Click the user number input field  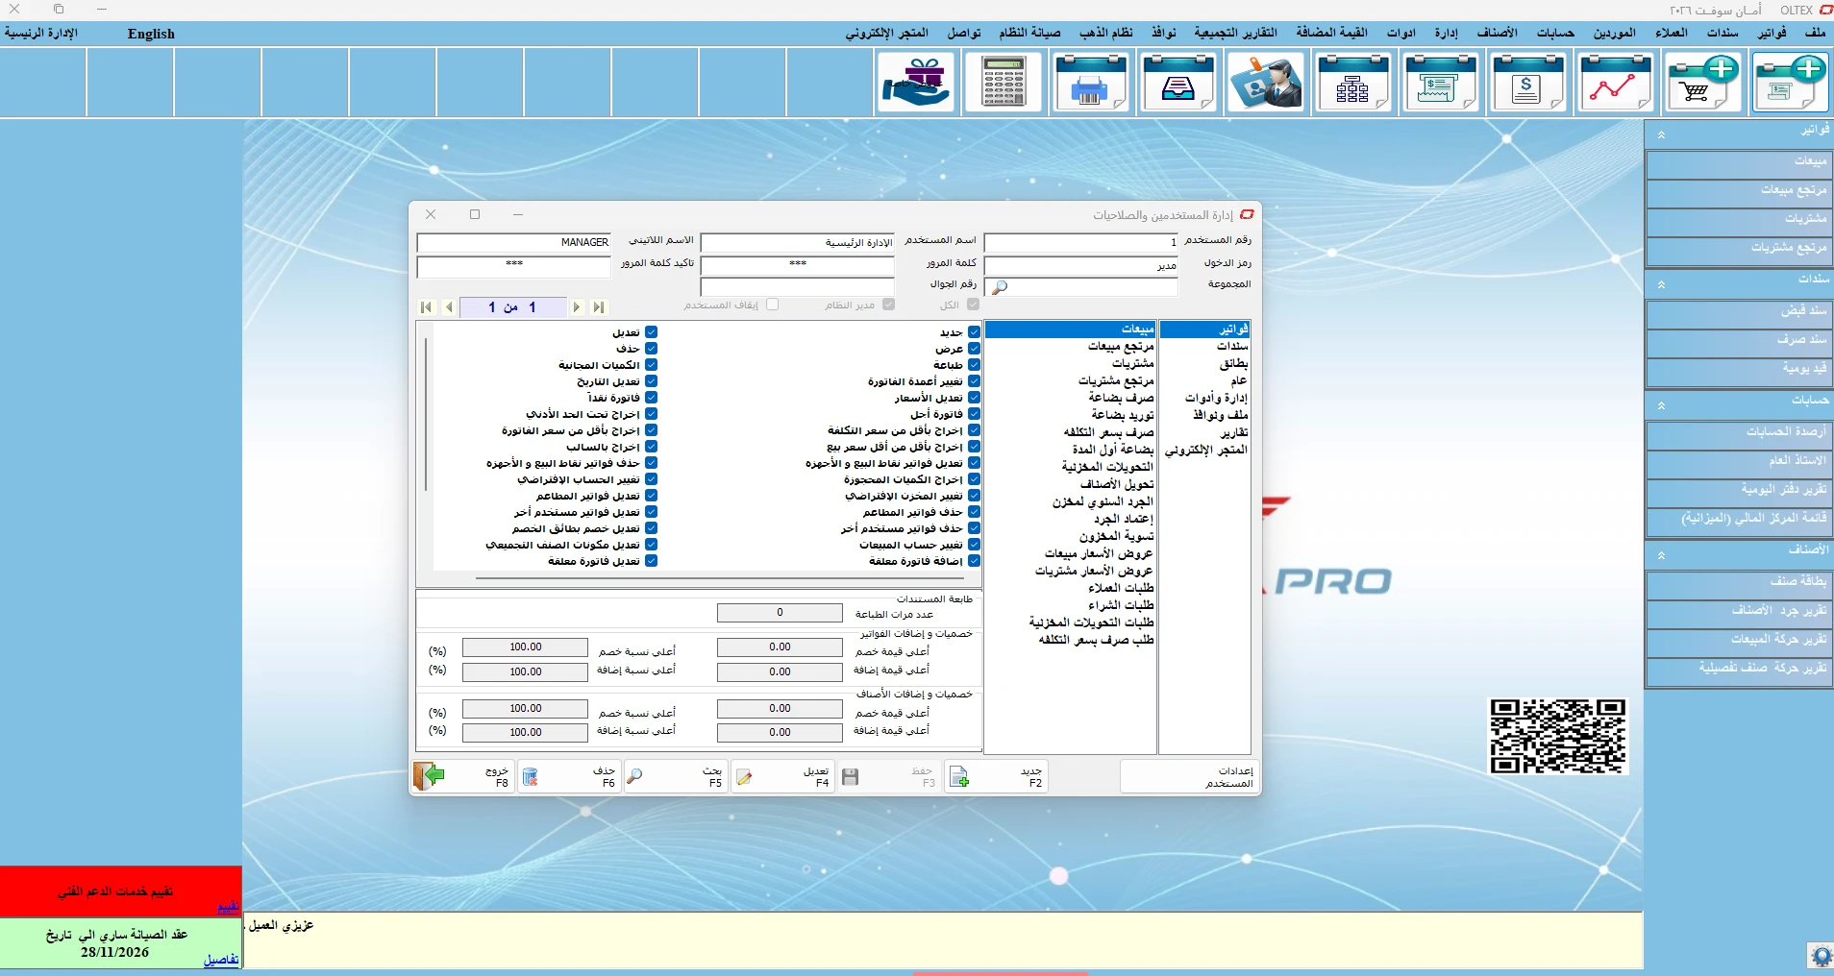point(1081,242)
